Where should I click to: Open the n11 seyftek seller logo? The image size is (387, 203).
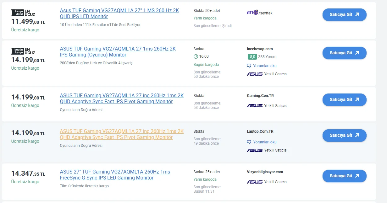[260, 13]
